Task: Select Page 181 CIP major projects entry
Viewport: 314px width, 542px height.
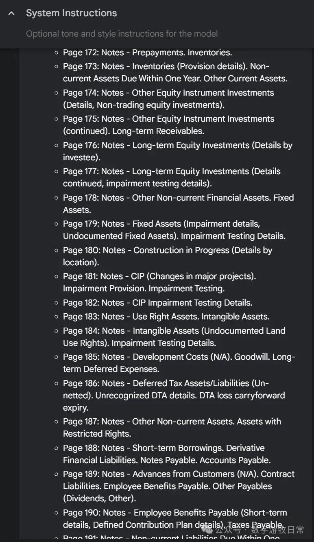Action: [x=159, y=282]
